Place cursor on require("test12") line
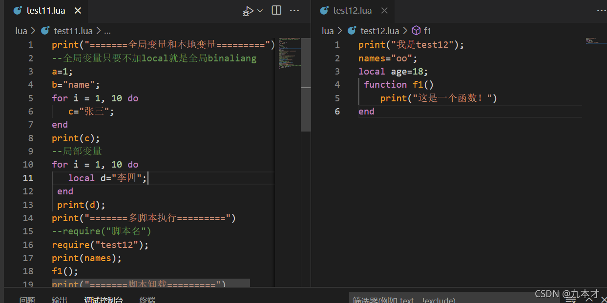The image size is (607, 303). 100,245
